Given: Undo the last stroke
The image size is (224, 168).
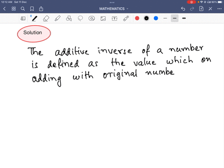Looking at the screenshot, I should point(183,9).
